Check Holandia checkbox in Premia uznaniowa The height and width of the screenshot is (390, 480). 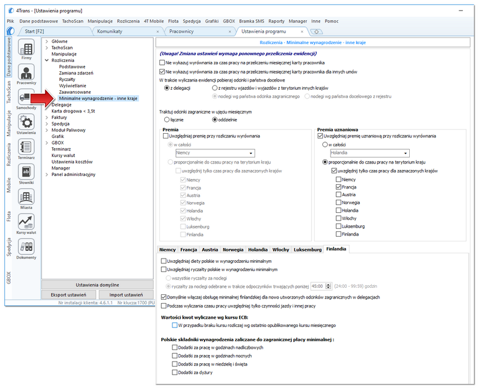coord(338,210)
